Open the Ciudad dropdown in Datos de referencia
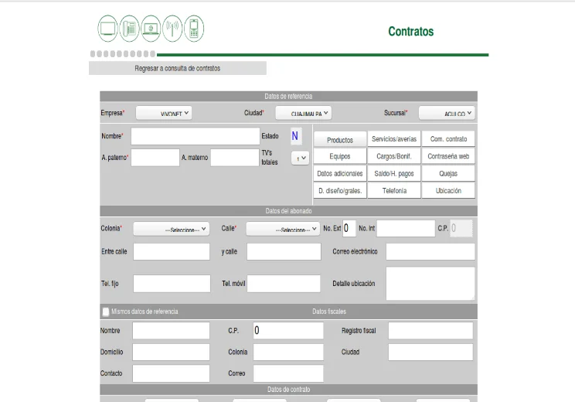575x402 pixels. pos(303,113)
